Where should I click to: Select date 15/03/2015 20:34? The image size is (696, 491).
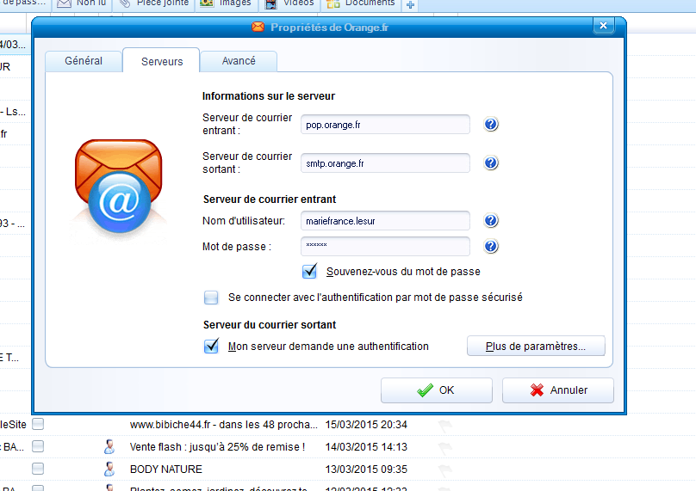click(x=366, y=425)
